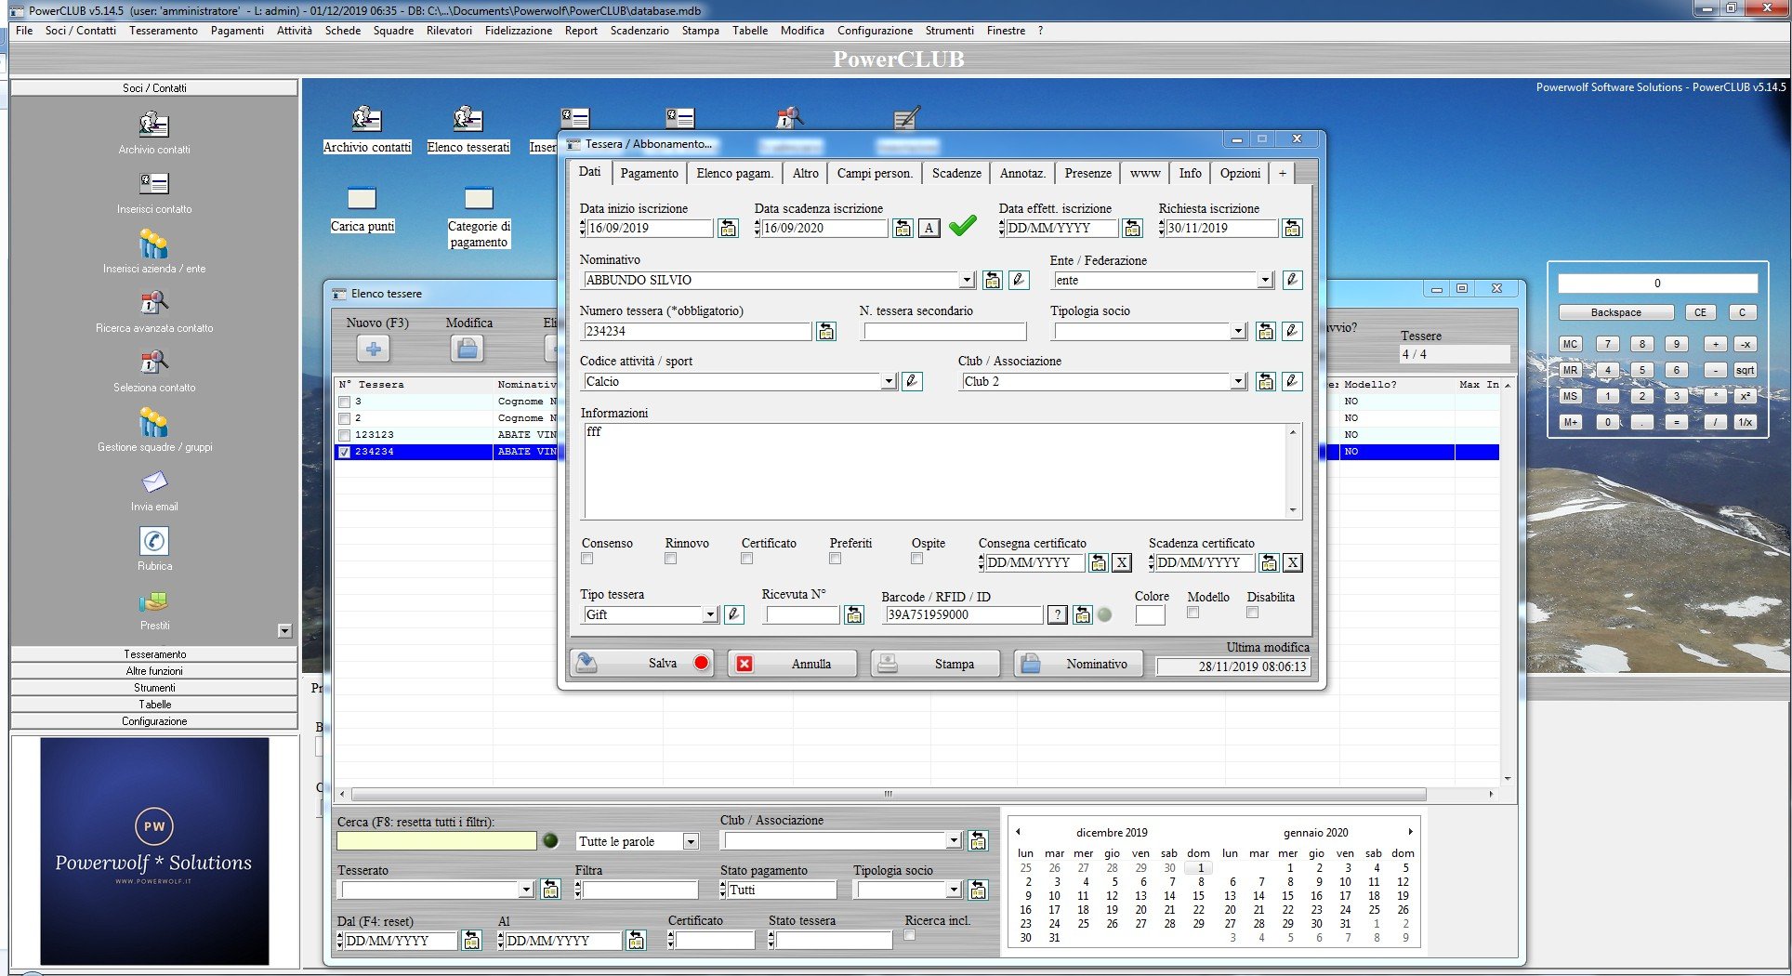Screen dimensions: 1792x976
Task: Open the Tutte le parole dropdown
Action: click(x=691, y=841)
